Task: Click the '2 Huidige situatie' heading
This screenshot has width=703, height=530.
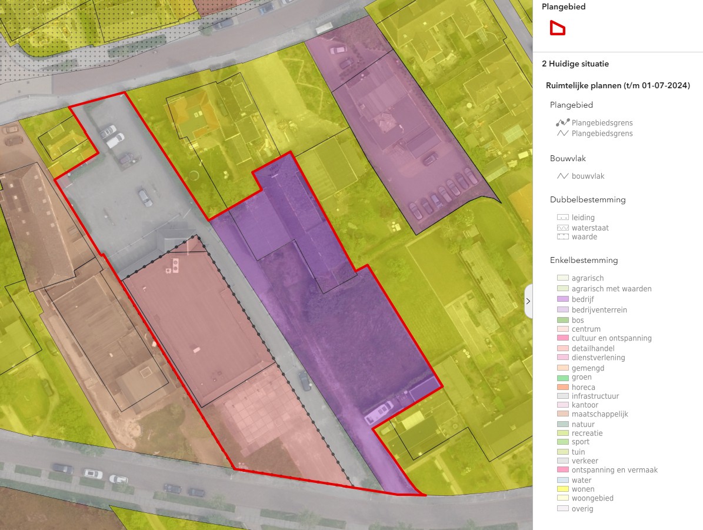Action: tap(575, 64)
